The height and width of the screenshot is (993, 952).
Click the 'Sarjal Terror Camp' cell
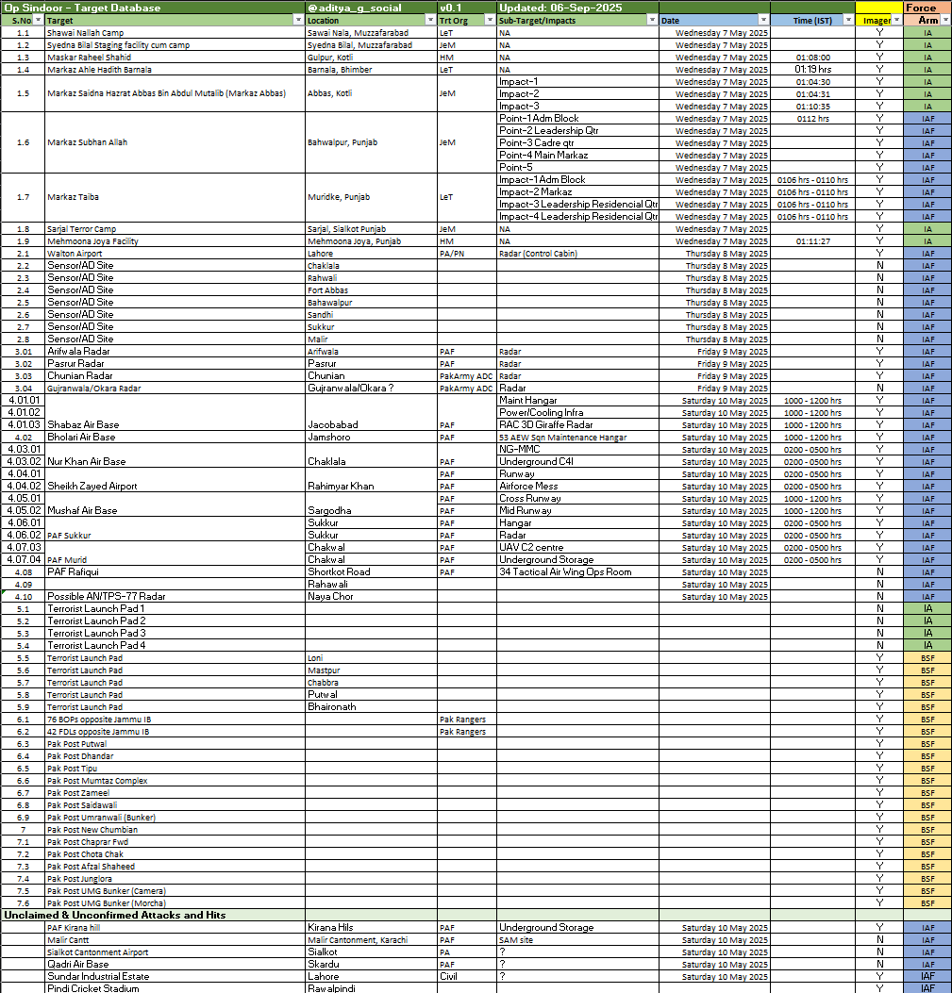[x=175, y=228]
